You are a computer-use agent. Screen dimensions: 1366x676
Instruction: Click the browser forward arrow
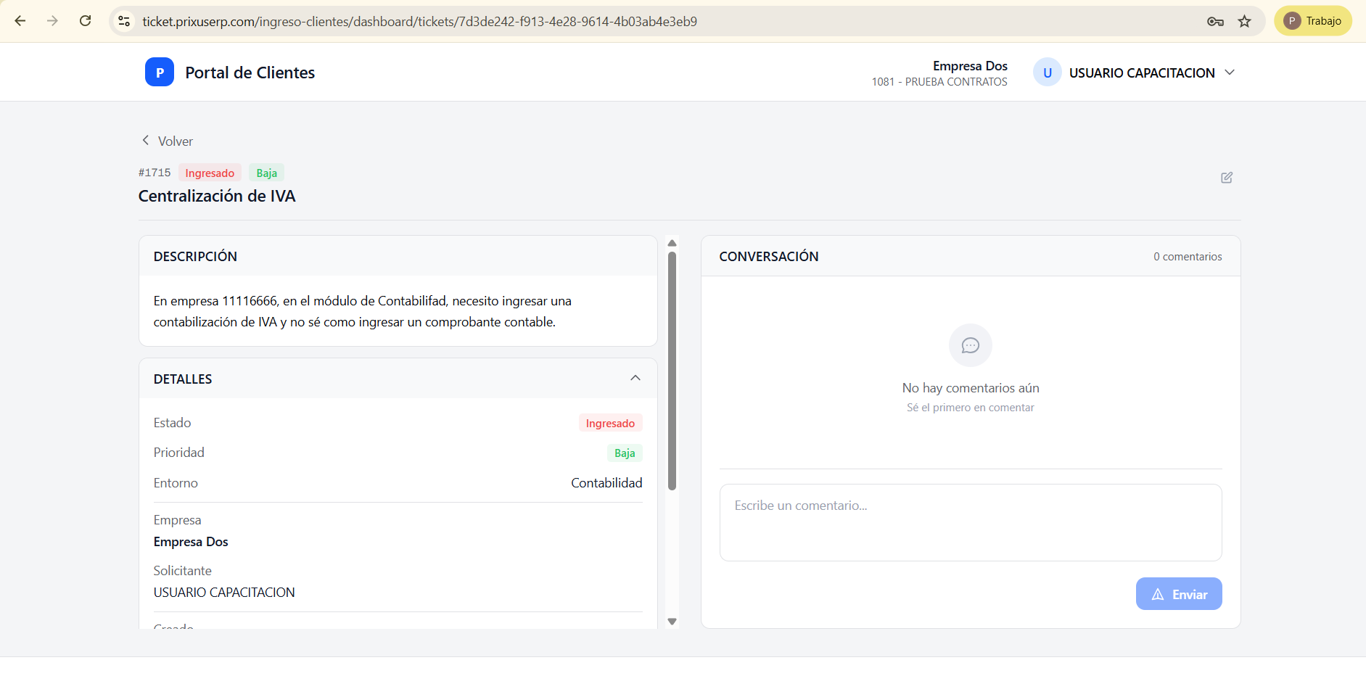52,21
